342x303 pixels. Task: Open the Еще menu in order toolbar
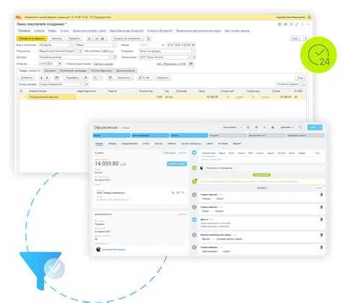296,38
